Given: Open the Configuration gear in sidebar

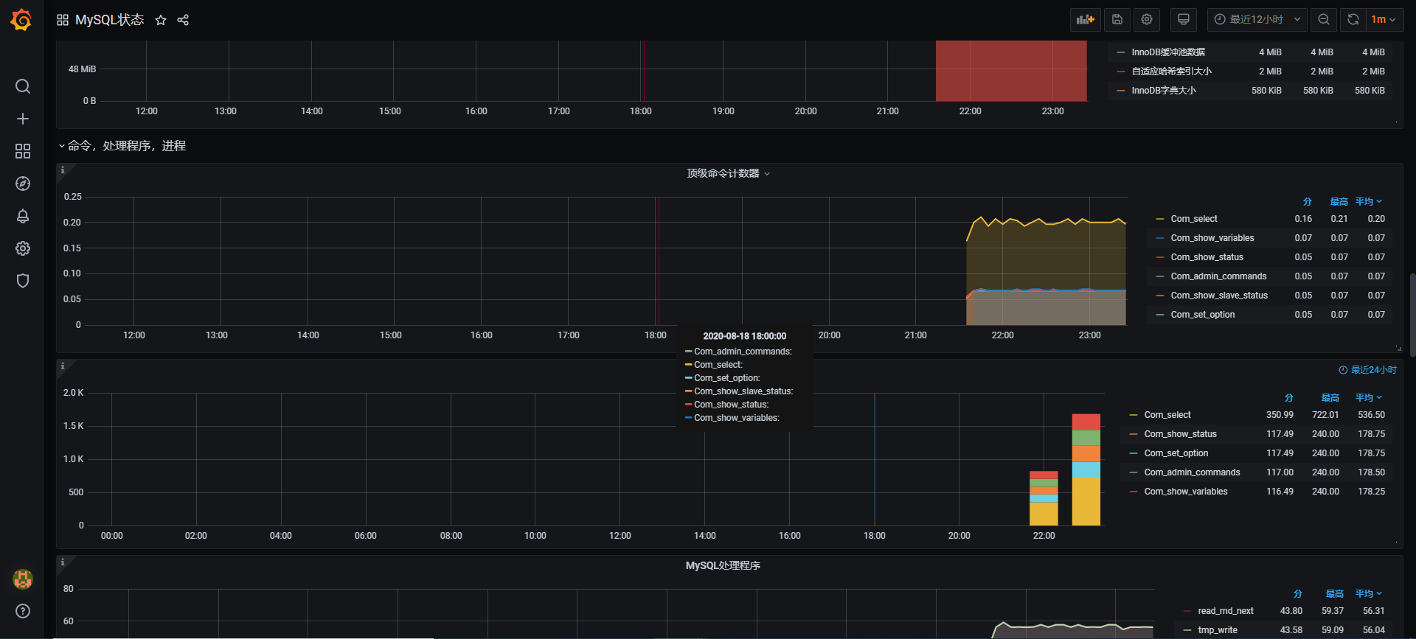Looking at the screenshot, I should pos(23,248).
